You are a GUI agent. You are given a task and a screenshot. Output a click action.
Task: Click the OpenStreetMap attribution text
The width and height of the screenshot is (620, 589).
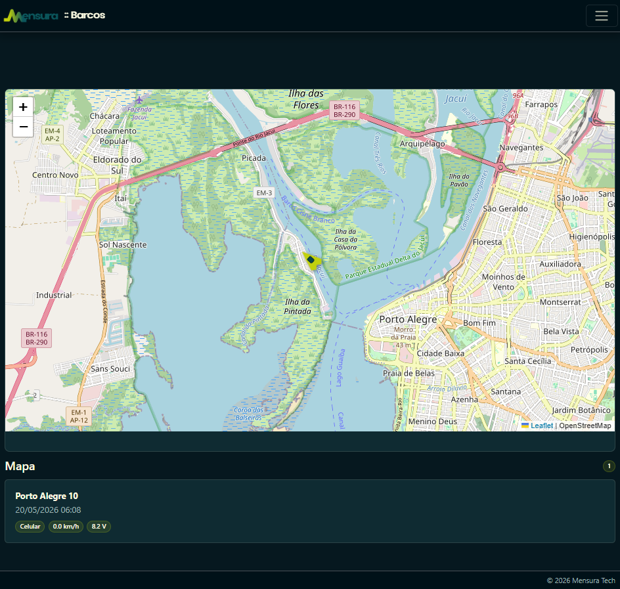coord(585,425)
